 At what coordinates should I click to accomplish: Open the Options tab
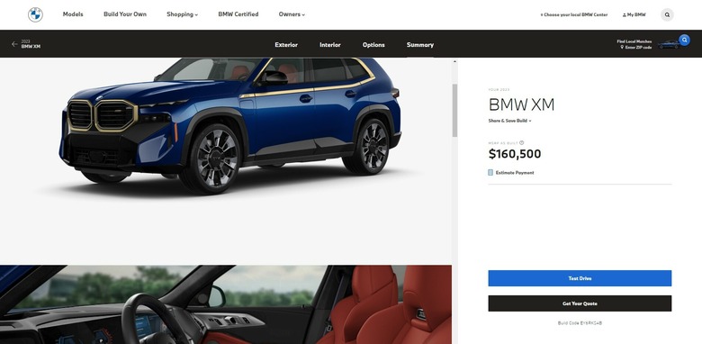coord(373,45)
